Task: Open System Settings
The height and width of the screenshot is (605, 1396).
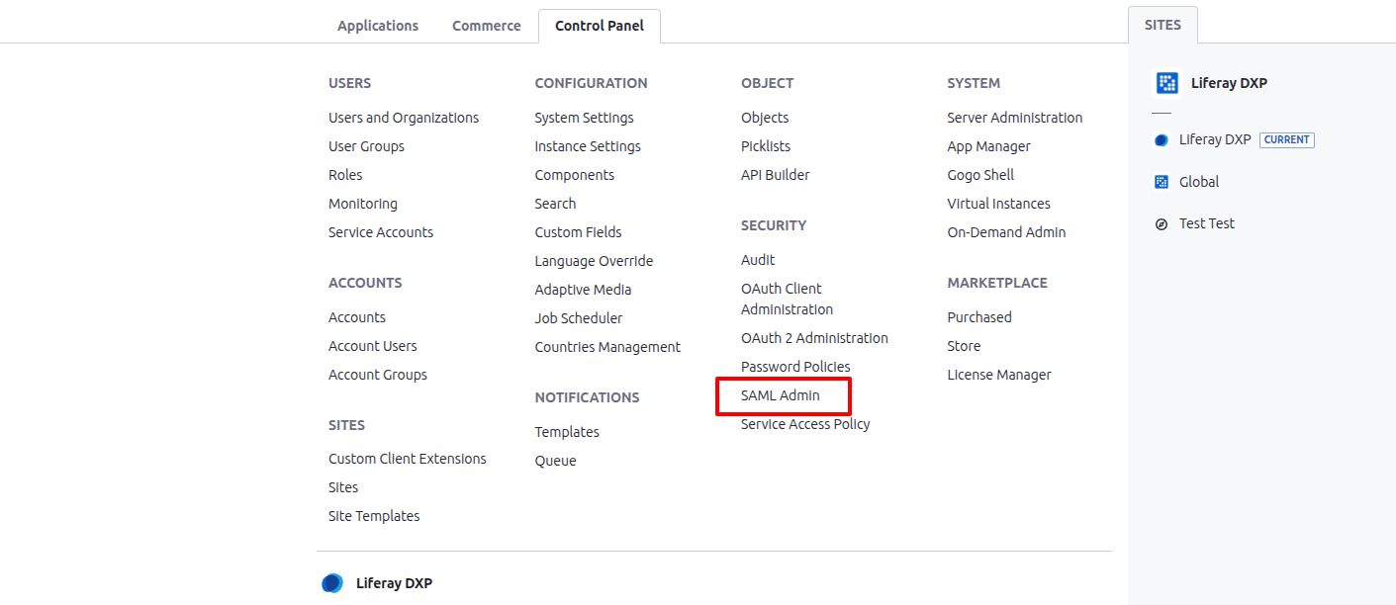Action: (x=585, y=118)
